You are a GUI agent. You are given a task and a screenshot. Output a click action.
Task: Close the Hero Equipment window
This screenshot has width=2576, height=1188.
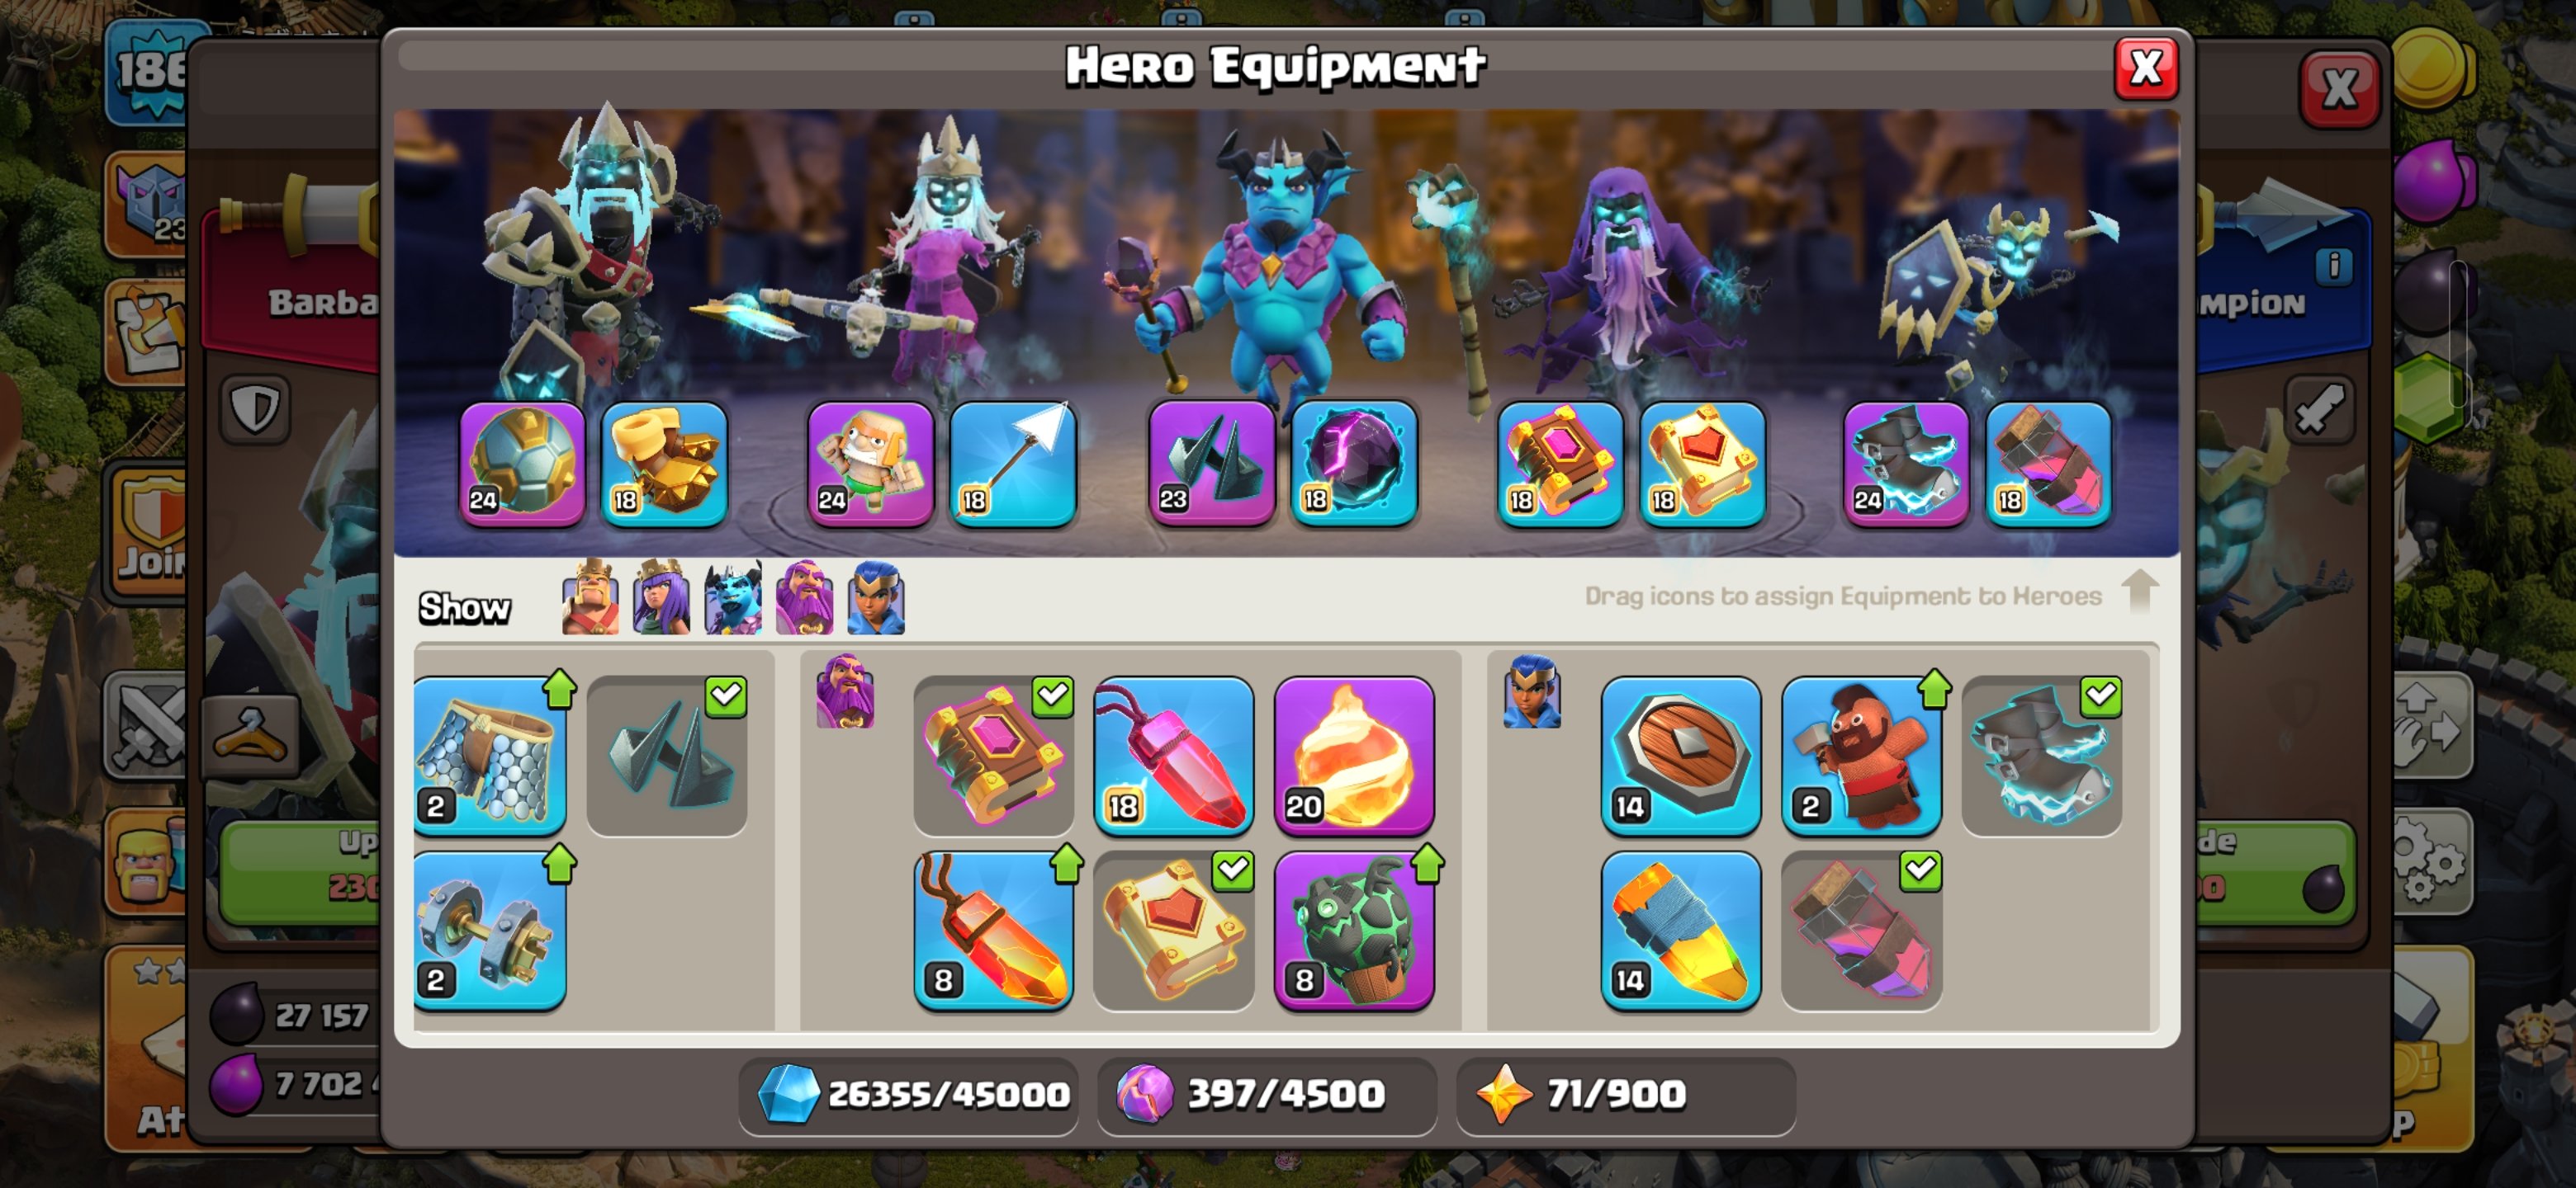[2146, 69]
